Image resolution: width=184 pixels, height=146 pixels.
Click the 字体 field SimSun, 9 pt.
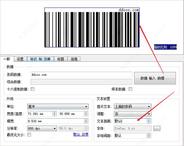[x=133, y=129]
